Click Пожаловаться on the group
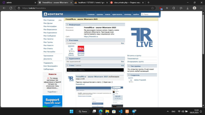 click(x=133, y=59)
